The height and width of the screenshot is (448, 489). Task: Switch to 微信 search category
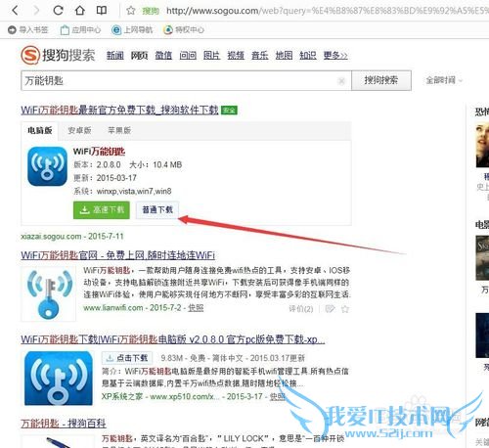click(163, 56)
